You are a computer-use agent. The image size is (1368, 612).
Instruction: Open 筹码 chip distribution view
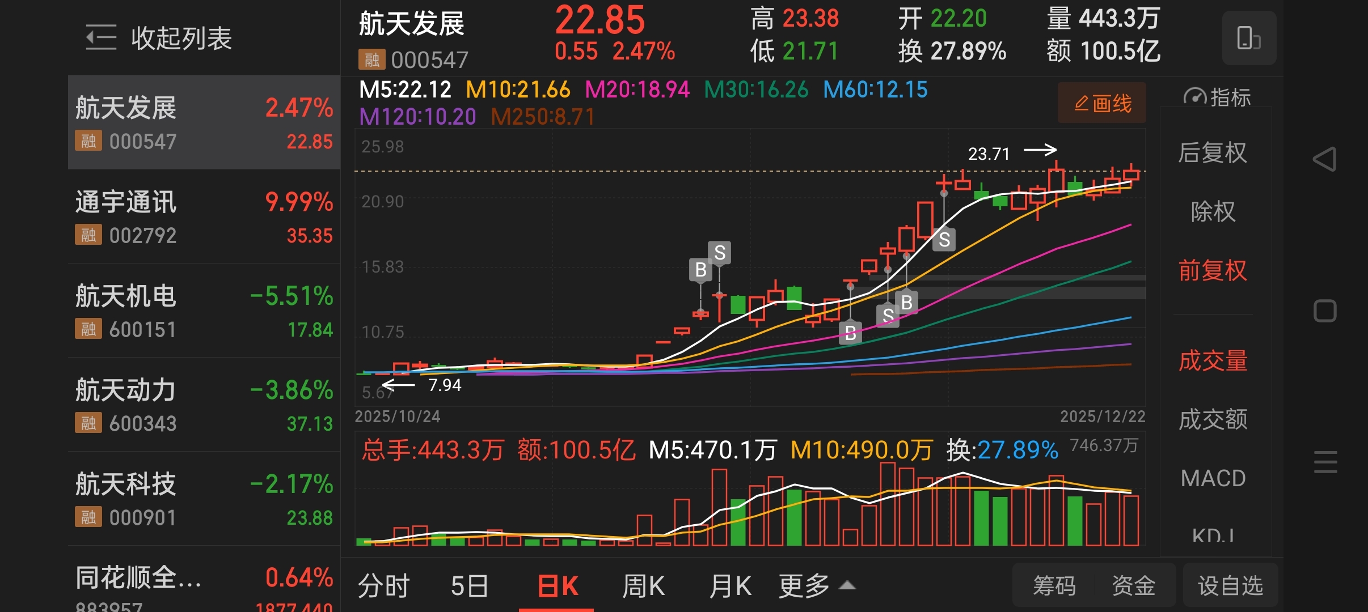click(x=1054, y=586)
